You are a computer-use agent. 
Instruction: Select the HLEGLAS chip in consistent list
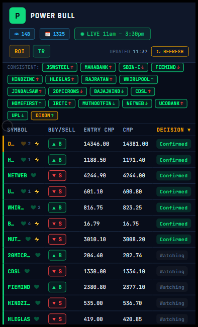pos(62,79)
